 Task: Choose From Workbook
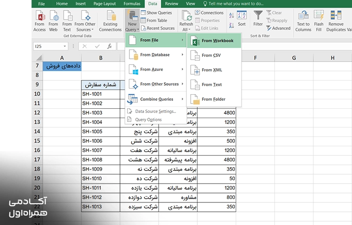coord(214,40)
